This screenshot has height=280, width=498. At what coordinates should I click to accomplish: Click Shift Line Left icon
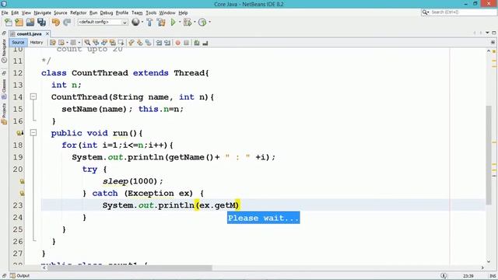[159, 43]
